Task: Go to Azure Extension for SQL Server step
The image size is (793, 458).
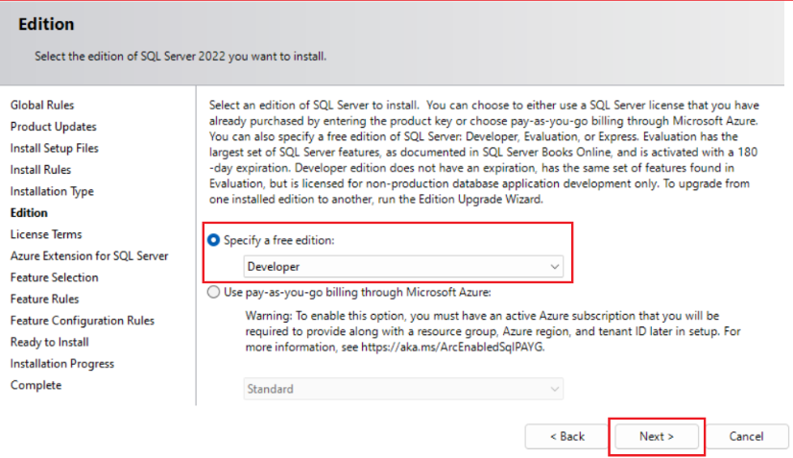Action: click(x=89, y=256)
